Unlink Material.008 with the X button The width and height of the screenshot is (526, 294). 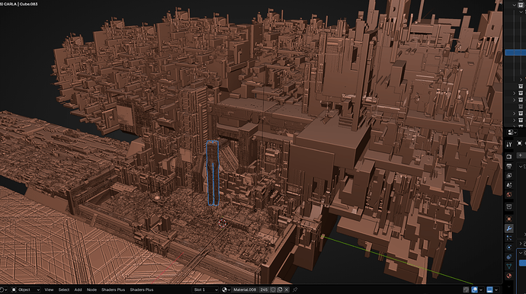pyautogui.click(x=286, y=289)
